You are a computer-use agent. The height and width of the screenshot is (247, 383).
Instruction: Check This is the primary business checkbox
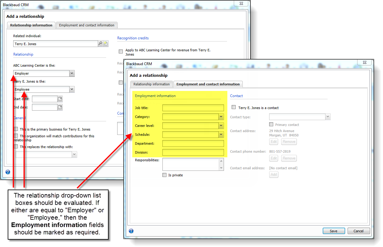[x=16, y=129]
